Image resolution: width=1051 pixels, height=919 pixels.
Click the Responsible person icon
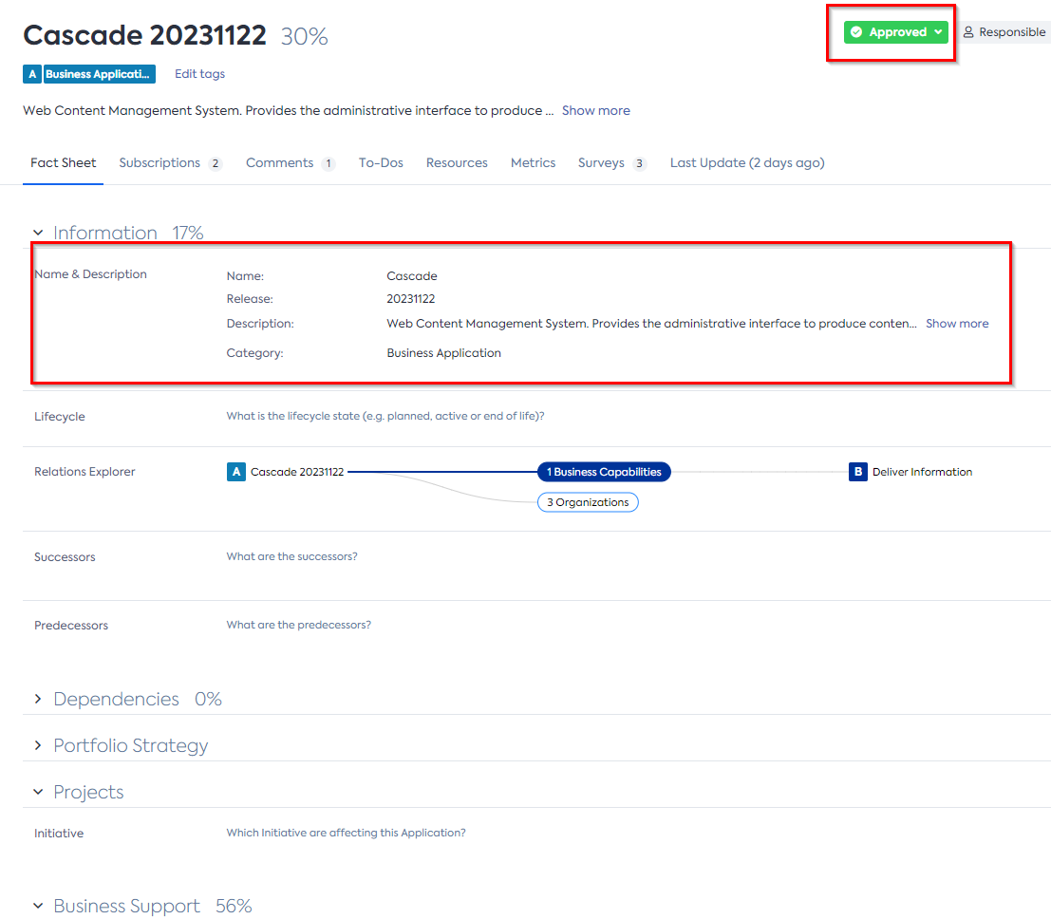coord(968,32)
